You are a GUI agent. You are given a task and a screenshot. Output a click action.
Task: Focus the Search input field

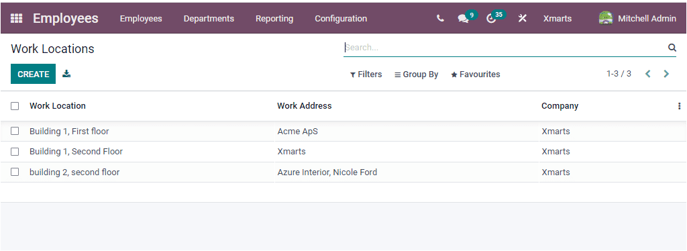click(504, 48)
